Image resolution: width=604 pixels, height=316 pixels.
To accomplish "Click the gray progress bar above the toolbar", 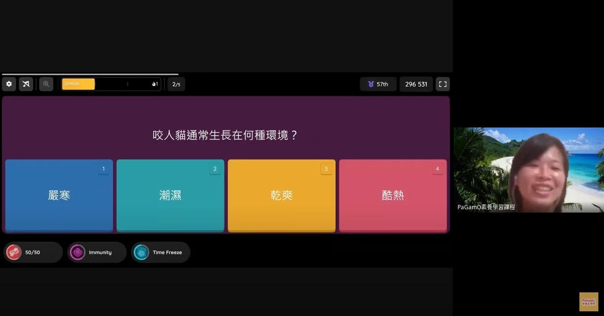I will click(x=90, y=74).
